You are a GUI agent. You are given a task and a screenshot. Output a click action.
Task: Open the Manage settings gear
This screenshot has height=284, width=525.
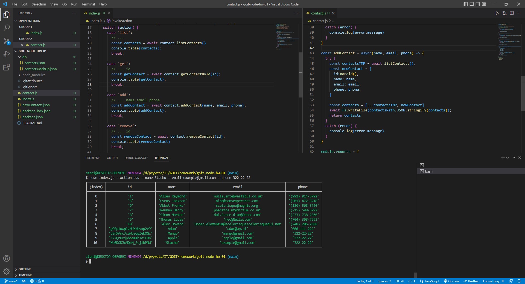7,271
